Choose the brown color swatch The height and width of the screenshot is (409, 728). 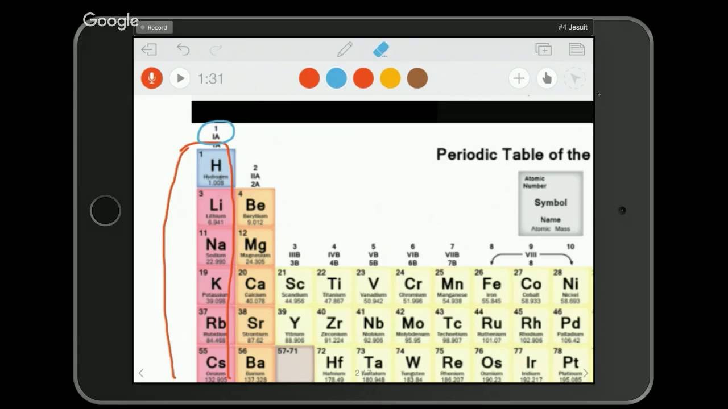[417, 78]
